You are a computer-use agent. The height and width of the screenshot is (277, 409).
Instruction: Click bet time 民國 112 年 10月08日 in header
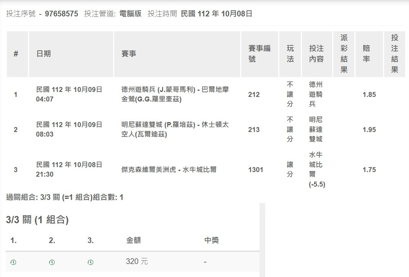pyautogui.click(x=216, y=14)
